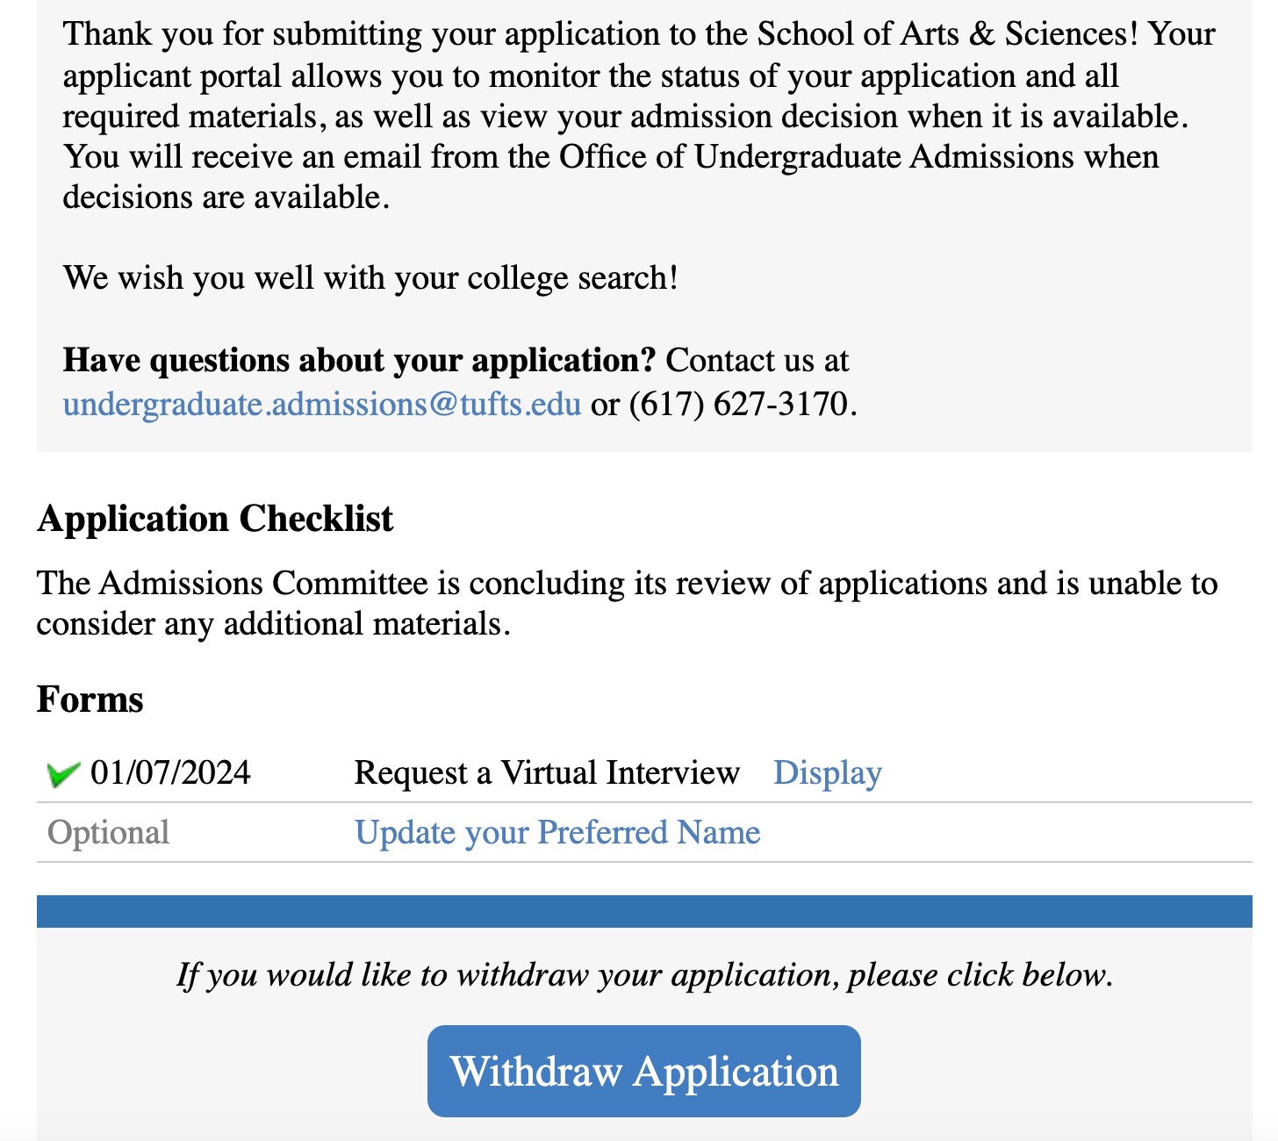1278x1141 pixels.
Task: Click the (617) 627-3170 phone number
Action: point(738,404)
